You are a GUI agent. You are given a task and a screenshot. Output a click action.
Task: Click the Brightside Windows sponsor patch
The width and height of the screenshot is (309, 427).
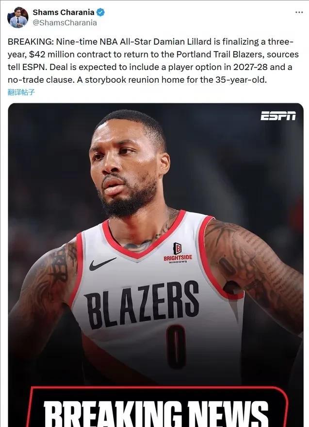click(178, 253)
